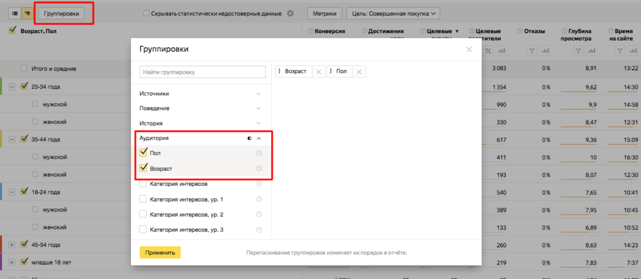Focus the Найти группировку search field
The image size is (641, 279).
pyautogui.click(x=203, y=72)
